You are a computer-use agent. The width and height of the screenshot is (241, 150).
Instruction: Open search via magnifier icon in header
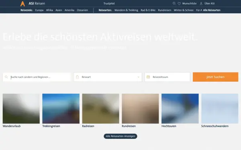coord(174,3)
